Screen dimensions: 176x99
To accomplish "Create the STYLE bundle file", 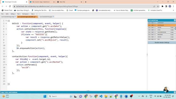I will click(172, 30).
